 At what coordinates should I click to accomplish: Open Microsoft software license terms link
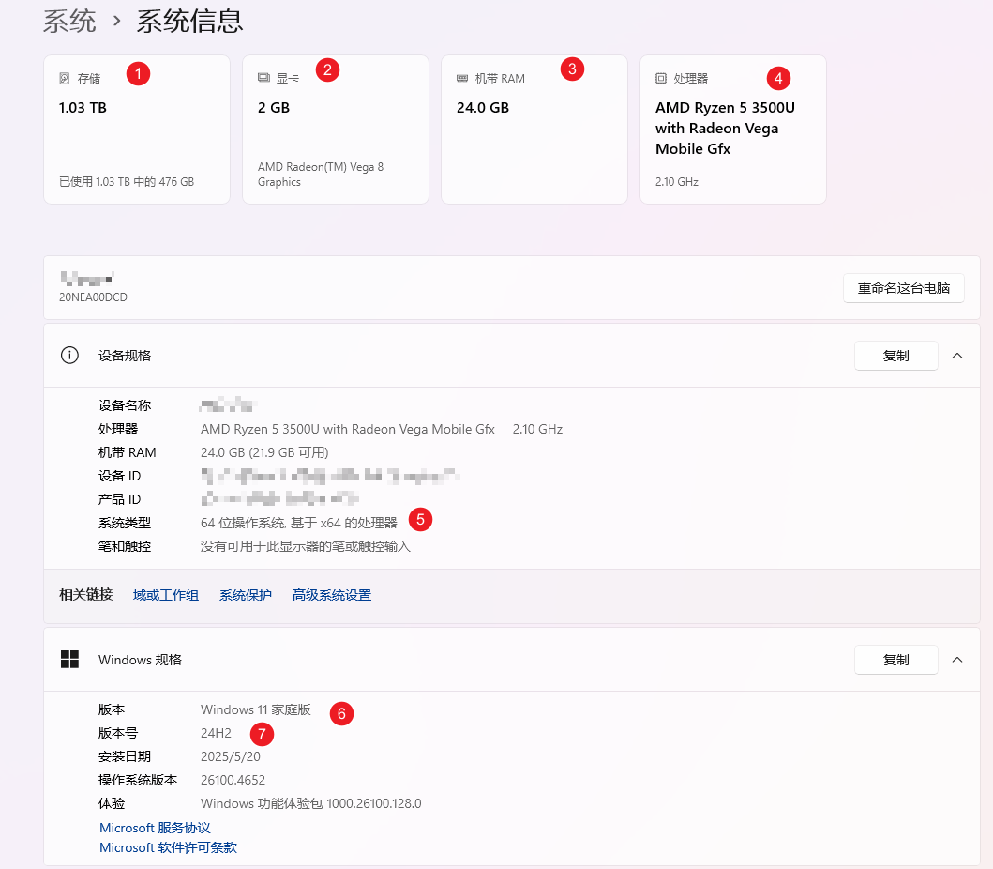coord(169,847)
